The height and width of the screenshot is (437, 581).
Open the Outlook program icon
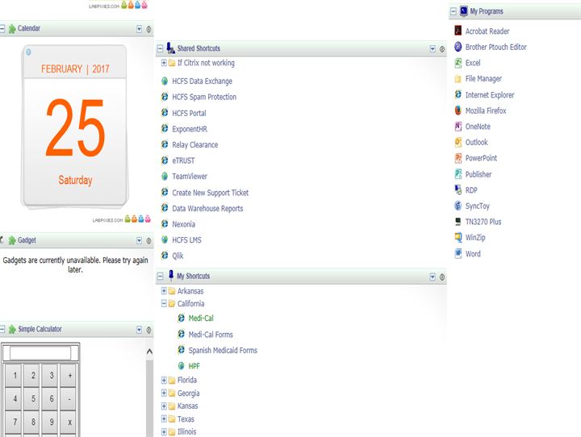pyautogui.click(x=458, y=143)
